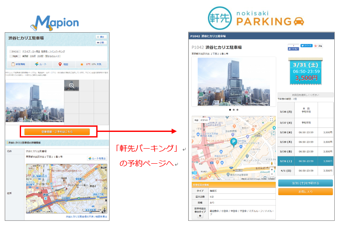Click the ルートを見る button above the map
This screenshot has height=229, width=339.
(x=97, y=159)
